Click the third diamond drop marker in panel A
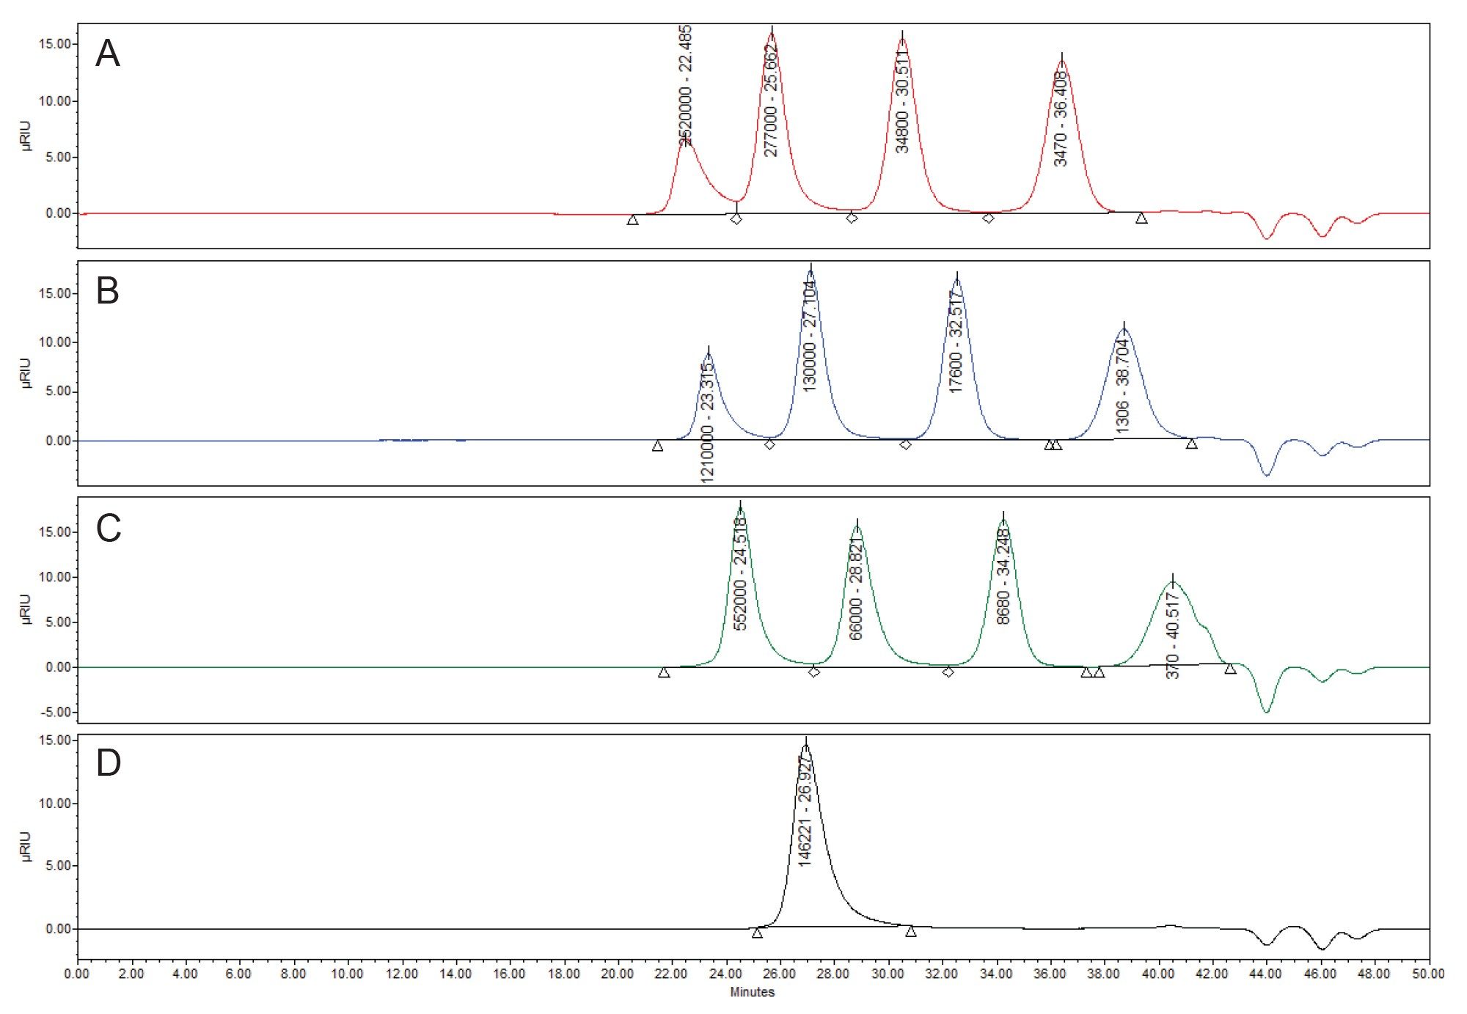Image resolution: width=1467 pixels, height=1014 pixels. pos(988,218)
